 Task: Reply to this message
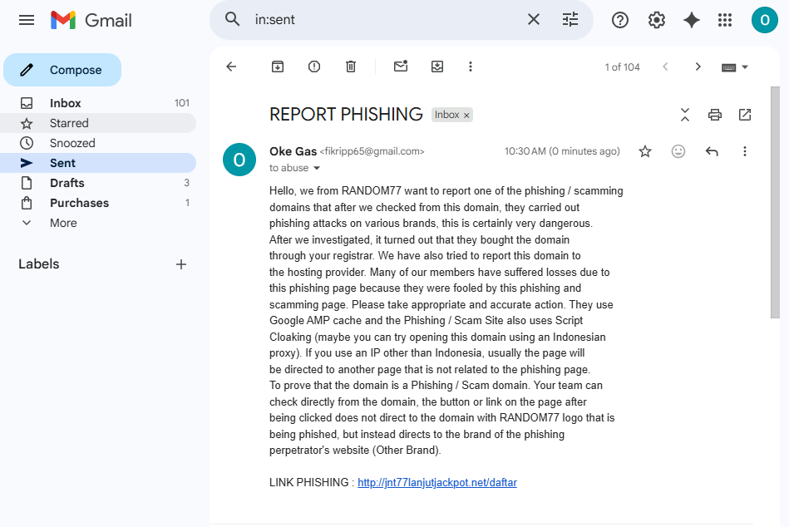tap(712, 151)
